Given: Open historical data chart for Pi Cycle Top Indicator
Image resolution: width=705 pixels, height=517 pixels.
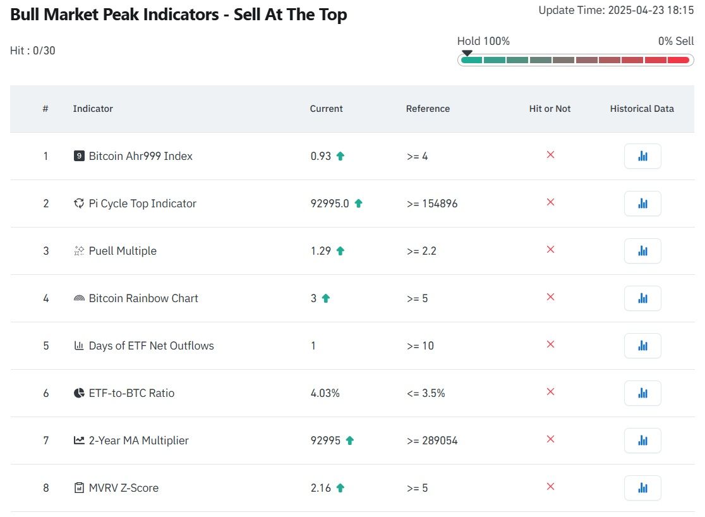Looking at the screenshot, I should pos(642,204).
